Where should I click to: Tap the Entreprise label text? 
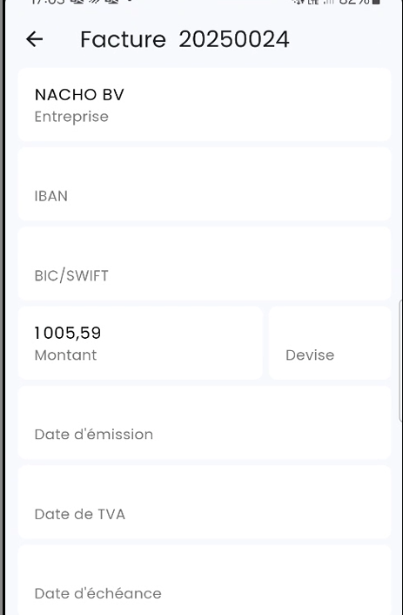coord(71,117)
